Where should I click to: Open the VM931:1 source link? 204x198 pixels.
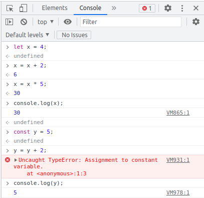click(x=178, y=160)
